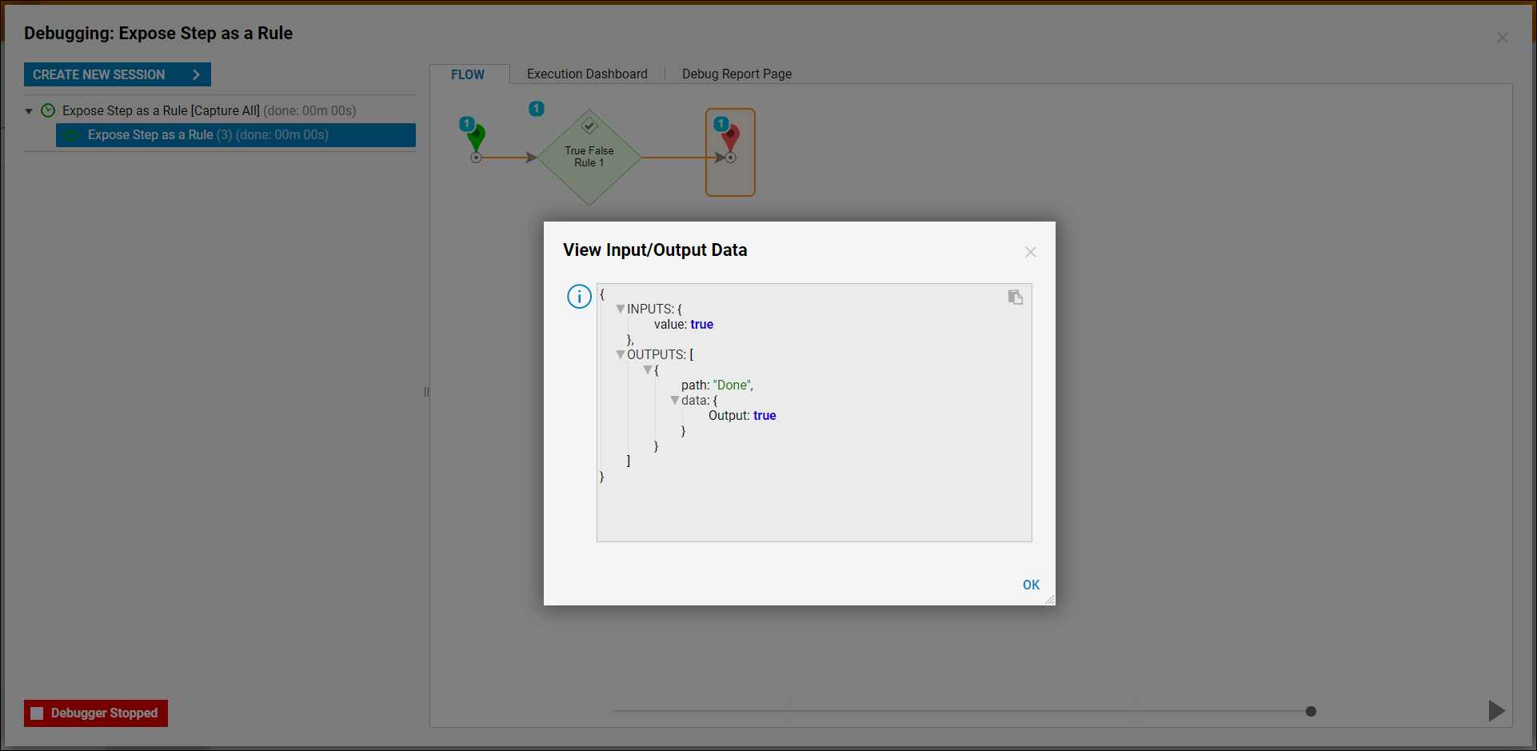Confirm dialog with OK button

coord(1031,585)
